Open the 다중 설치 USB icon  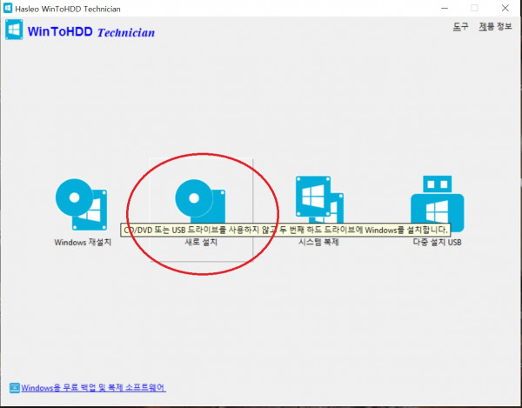click(x=437, y=204)
